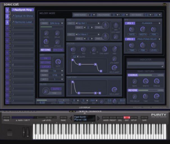Toggle the IFX 1 effect on/off
The width and height of the screenshot is (170, 144).
(130, 23)
